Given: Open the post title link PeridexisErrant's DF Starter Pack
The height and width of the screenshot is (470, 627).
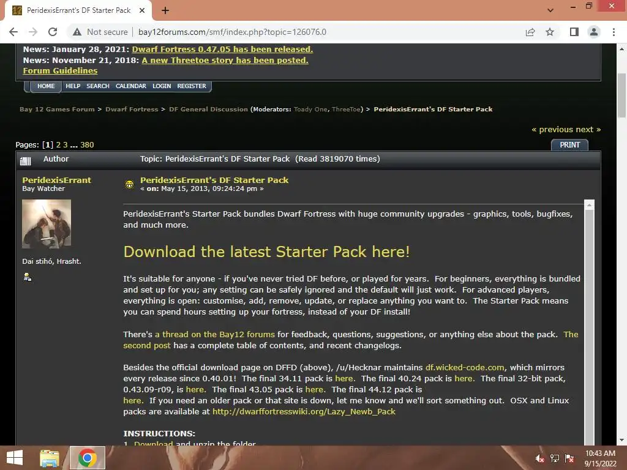Looking at the screenshot, I should pos(214,181).
